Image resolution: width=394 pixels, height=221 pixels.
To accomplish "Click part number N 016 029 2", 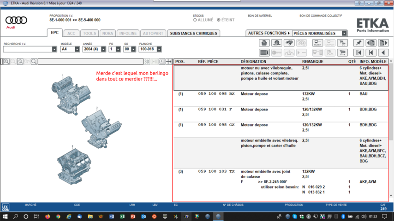I will [x=313, y=187].
